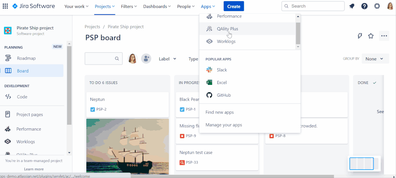Click the automation lightning bolt icon

coord(360,36)
